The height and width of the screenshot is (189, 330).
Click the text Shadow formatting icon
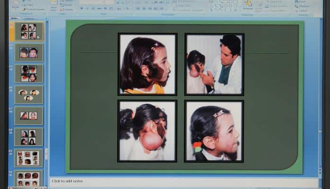105,9
